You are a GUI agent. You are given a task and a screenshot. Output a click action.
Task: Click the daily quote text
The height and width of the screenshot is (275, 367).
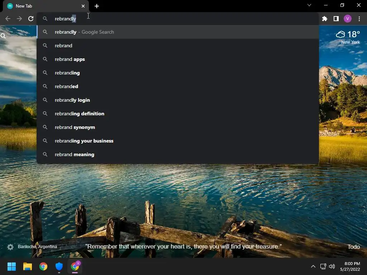pyautogui.click(x=183, y=246)
